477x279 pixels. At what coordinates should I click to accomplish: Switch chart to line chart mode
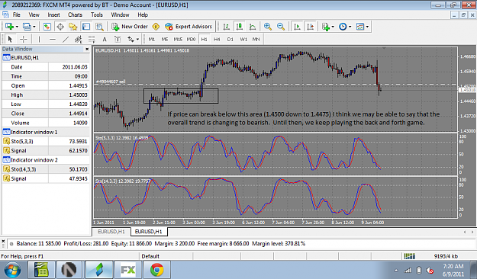(253, 27)
